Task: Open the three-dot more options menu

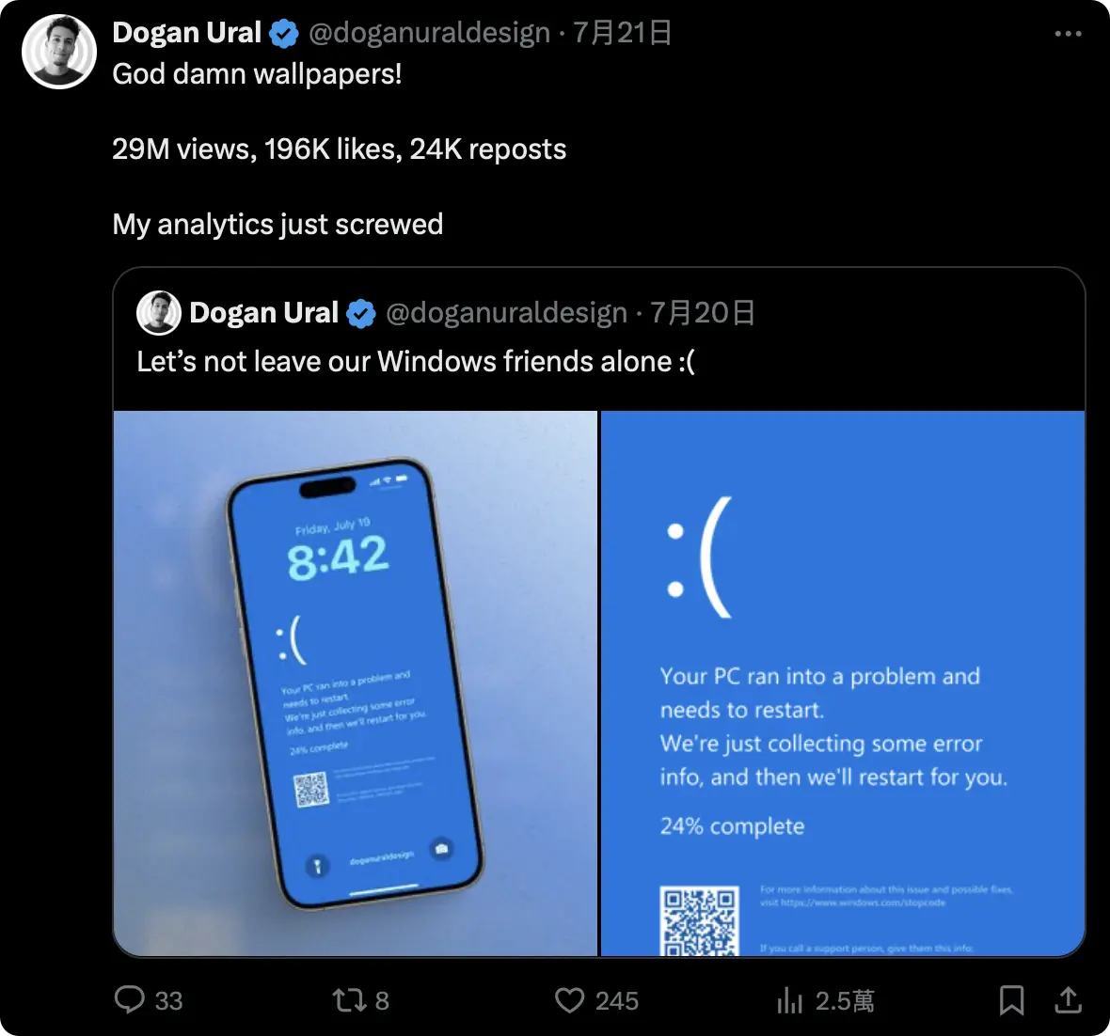Action: pyautogui.click(x=1068, y=33)
